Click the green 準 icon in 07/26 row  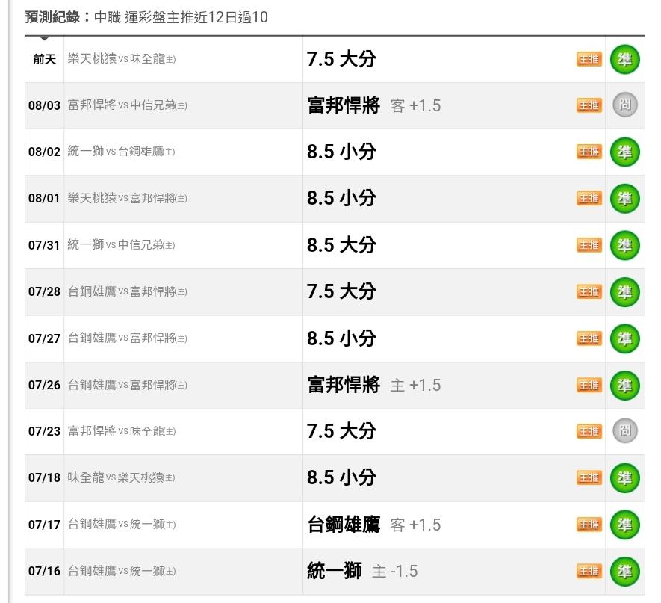624,386
